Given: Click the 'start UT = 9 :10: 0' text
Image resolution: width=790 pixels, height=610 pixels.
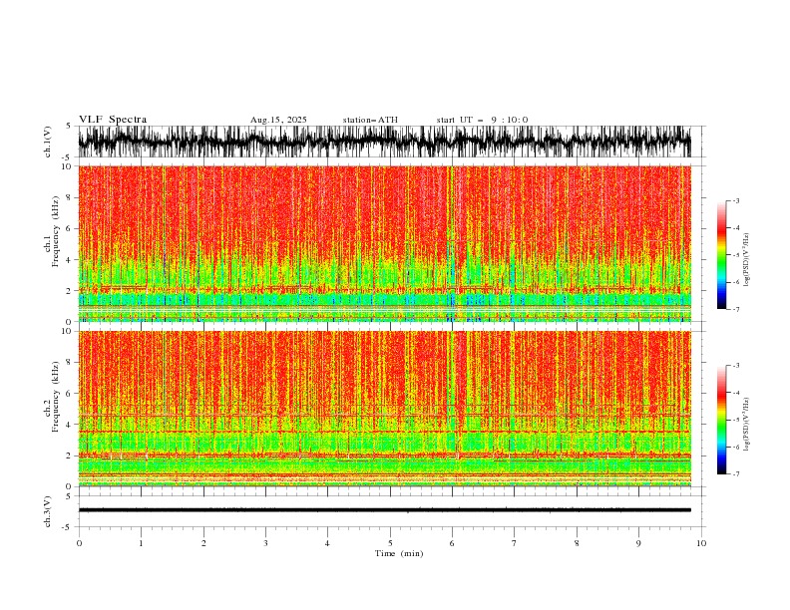Looking at the screenshot, I should click(x=482, y=120).
